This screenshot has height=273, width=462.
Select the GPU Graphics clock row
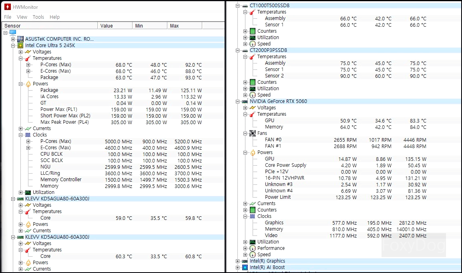tap(345, 223)
